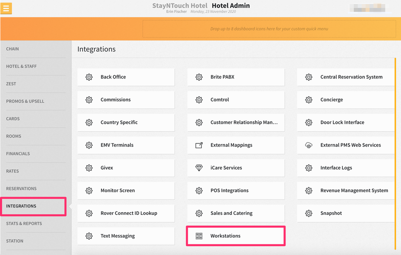Click the External PMS Web Services cloud icon
Viewport: 401px width, 255px height.
coord(309,145)
